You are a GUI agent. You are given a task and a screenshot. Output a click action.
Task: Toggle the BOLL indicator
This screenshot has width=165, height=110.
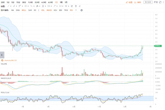[x=24, y=10]
